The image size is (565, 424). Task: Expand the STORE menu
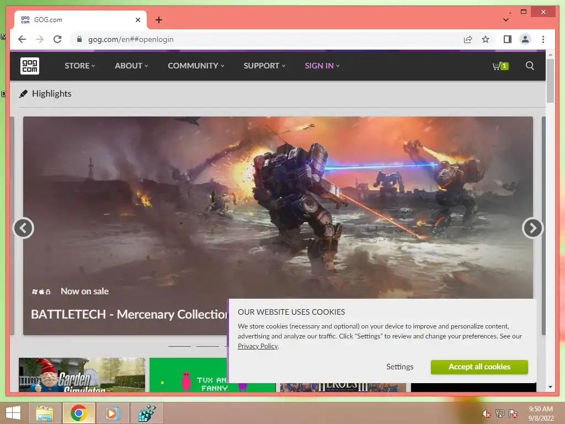point(79,66)
